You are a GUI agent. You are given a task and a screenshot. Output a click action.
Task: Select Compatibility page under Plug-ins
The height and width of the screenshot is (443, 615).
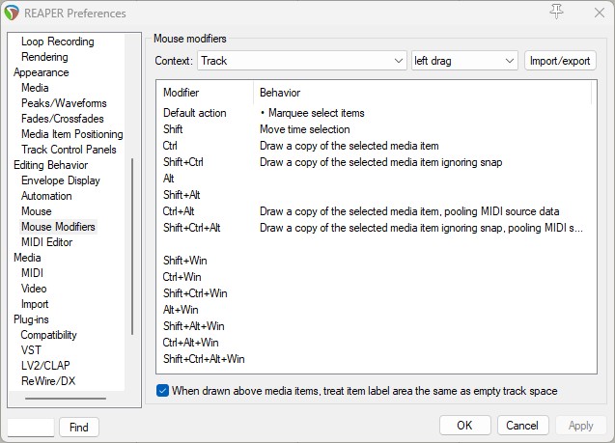pyautogui.click(x=48, y=335)
